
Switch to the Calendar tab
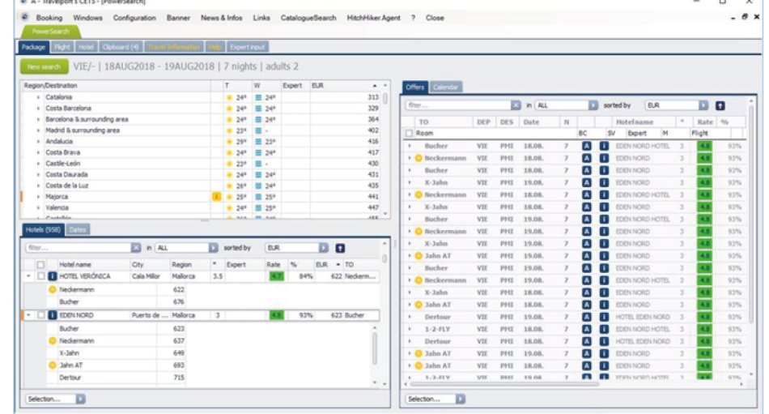(x=446, y=87)
